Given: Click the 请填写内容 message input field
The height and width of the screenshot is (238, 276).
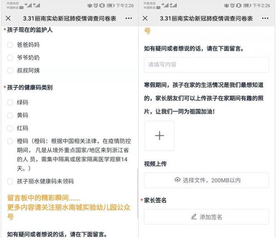Looking at the screenshot, I should tap(206, 65).
